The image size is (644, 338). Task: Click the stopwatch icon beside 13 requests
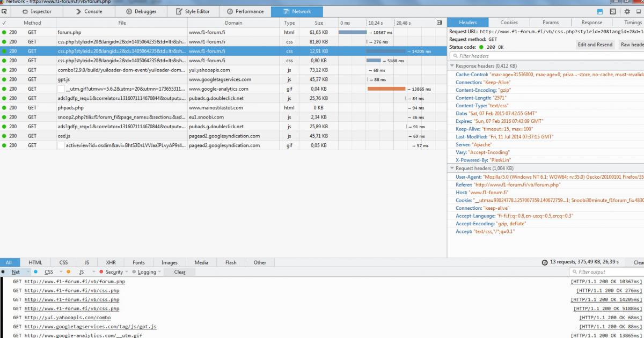(545, 262)
